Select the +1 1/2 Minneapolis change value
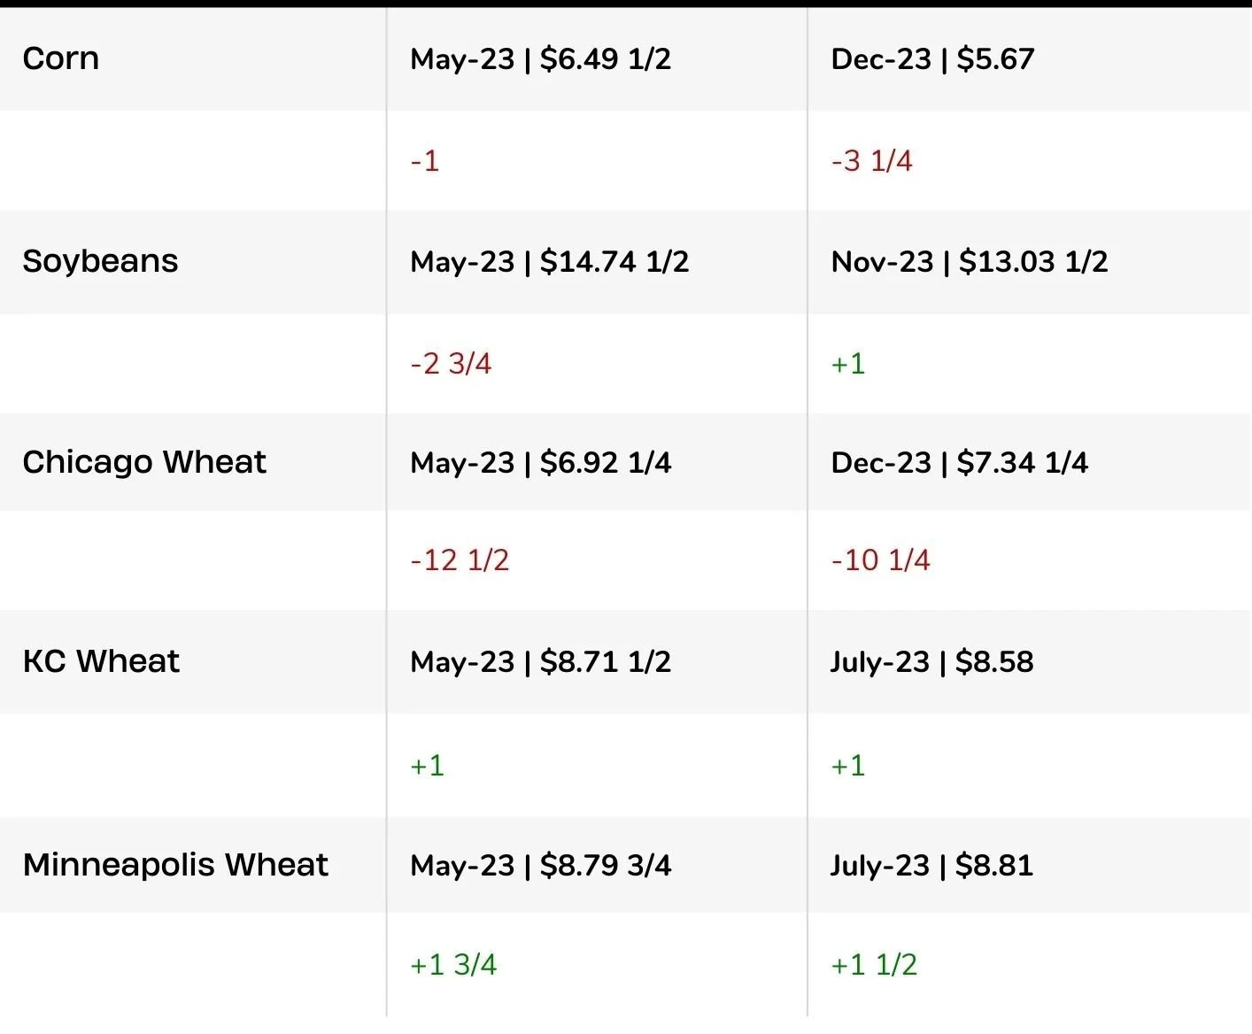1252x1034 pixels. pos(874,964)
